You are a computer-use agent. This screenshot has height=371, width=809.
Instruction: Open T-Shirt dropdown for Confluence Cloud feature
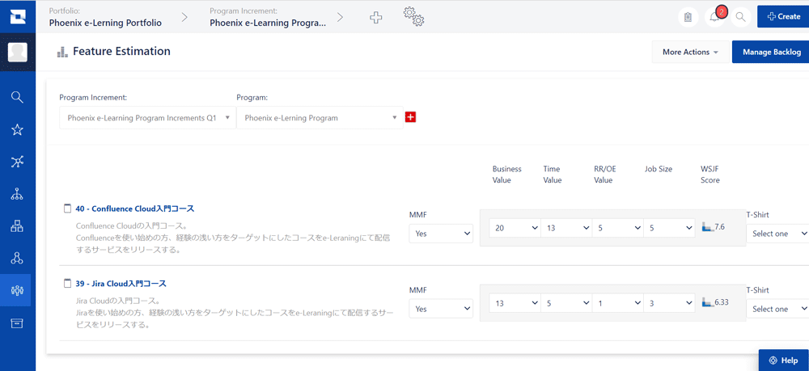777,234
